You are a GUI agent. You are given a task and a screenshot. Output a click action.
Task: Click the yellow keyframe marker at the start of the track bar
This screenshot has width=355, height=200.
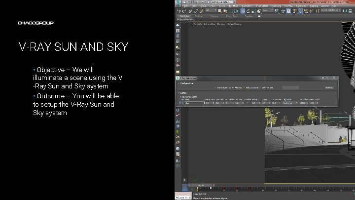point(197,189)
